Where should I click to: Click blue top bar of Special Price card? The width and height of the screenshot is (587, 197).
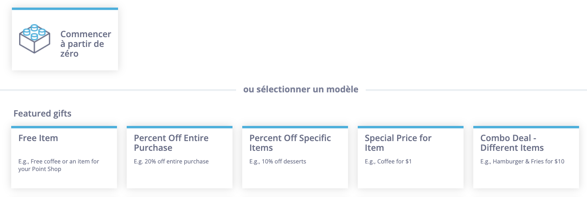(410, 127)
